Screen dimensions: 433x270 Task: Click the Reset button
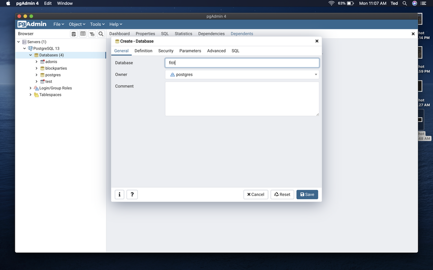282,194
